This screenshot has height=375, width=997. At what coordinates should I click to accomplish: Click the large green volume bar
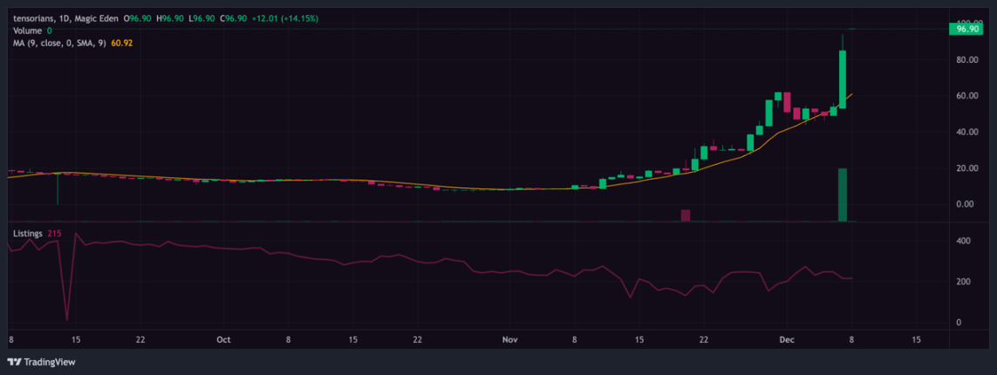pyautogui.click(x=843, y=195)
